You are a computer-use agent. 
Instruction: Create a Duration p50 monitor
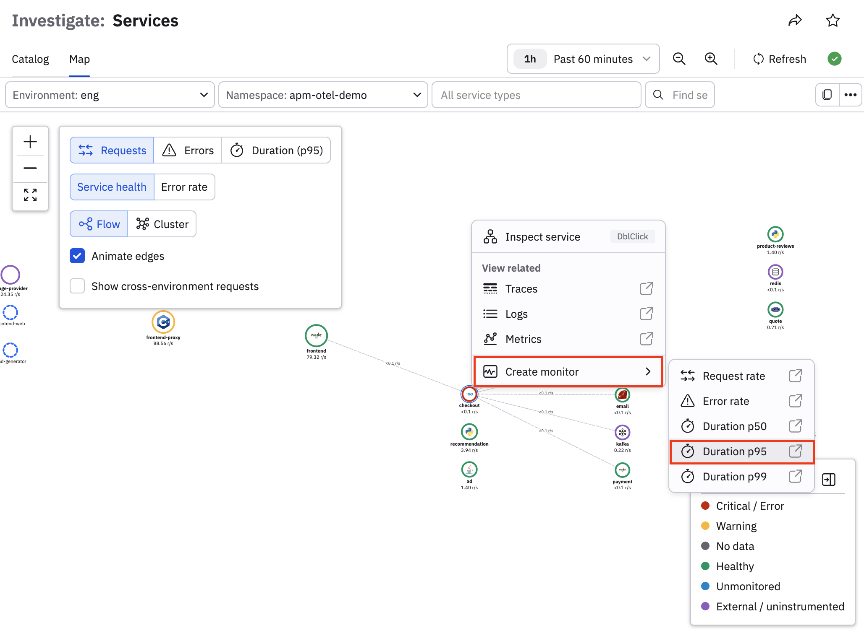coord(741,426)
